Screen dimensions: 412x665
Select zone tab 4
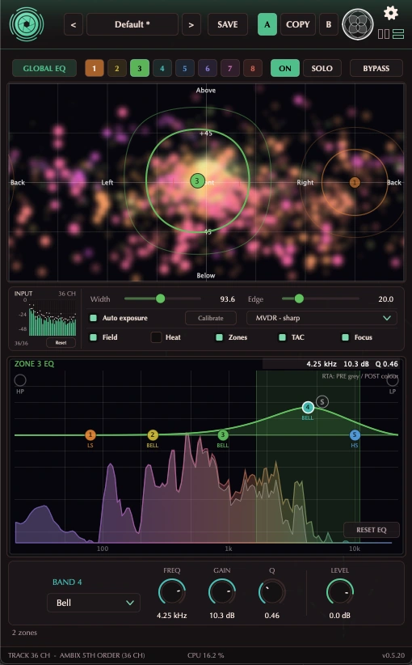pos(162,68)
